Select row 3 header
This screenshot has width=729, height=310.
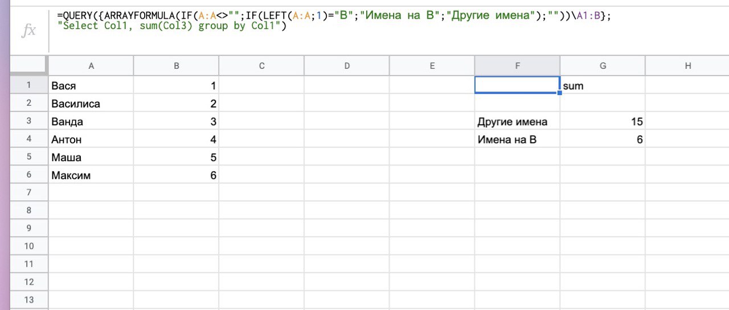(29, 121)
